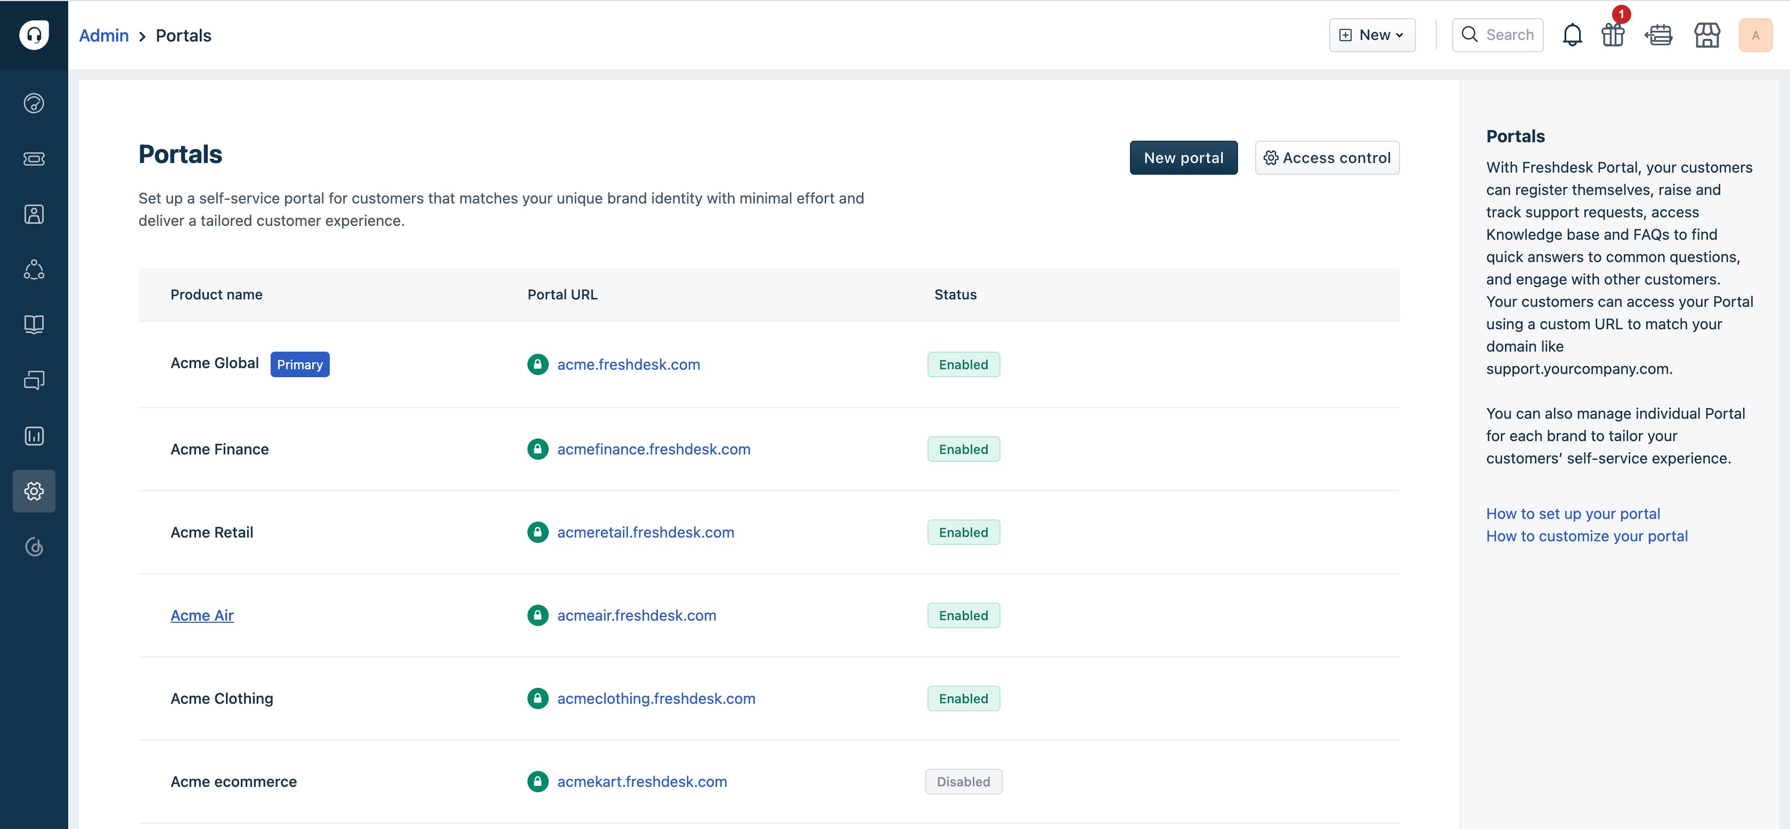Open How to set up your portal
Image resolution: width=1790 pixels, height=829 pixels.
pos(1573,514)
